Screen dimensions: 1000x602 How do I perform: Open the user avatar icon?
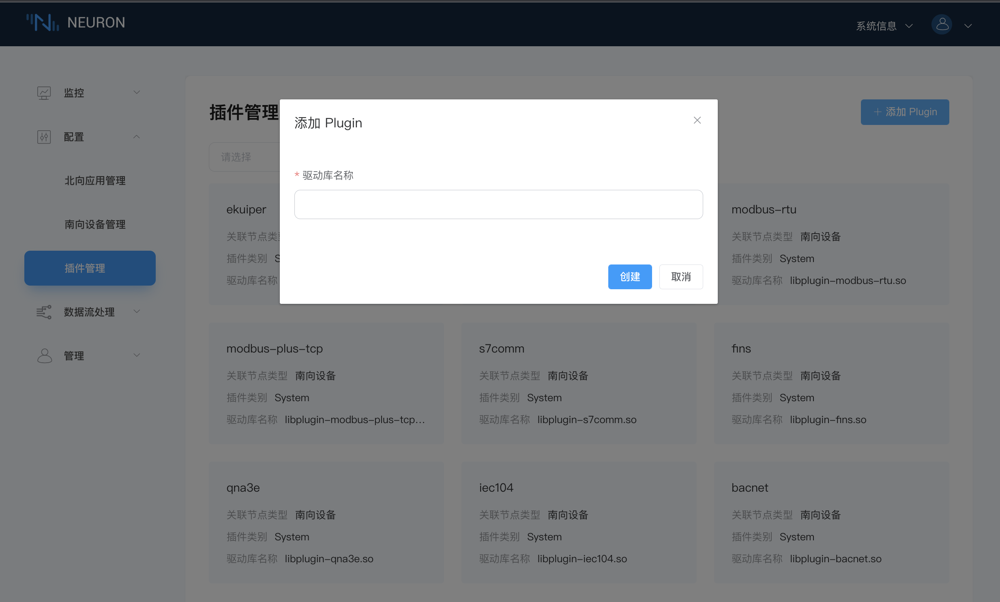coord(942,25)
